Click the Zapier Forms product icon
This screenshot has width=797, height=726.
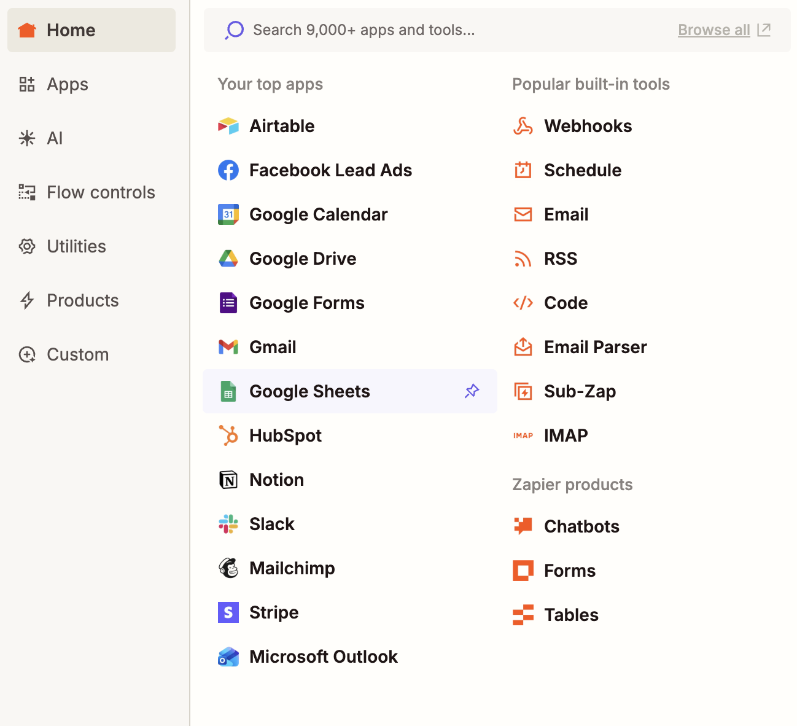(523, 571)
